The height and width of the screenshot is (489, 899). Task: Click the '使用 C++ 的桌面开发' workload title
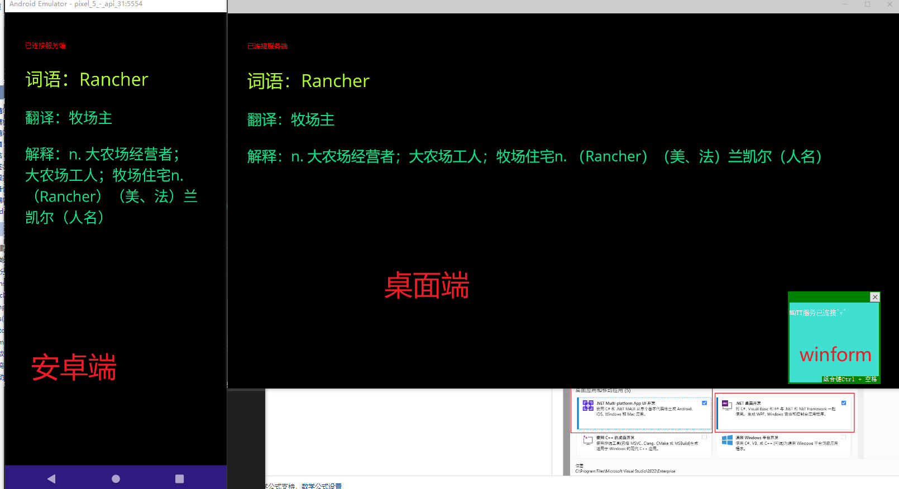[x=615, y=438]
